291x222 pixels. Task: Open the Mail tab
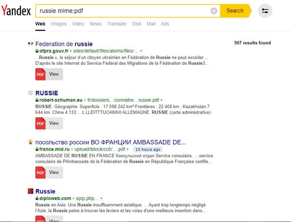(x=151, y=24)
